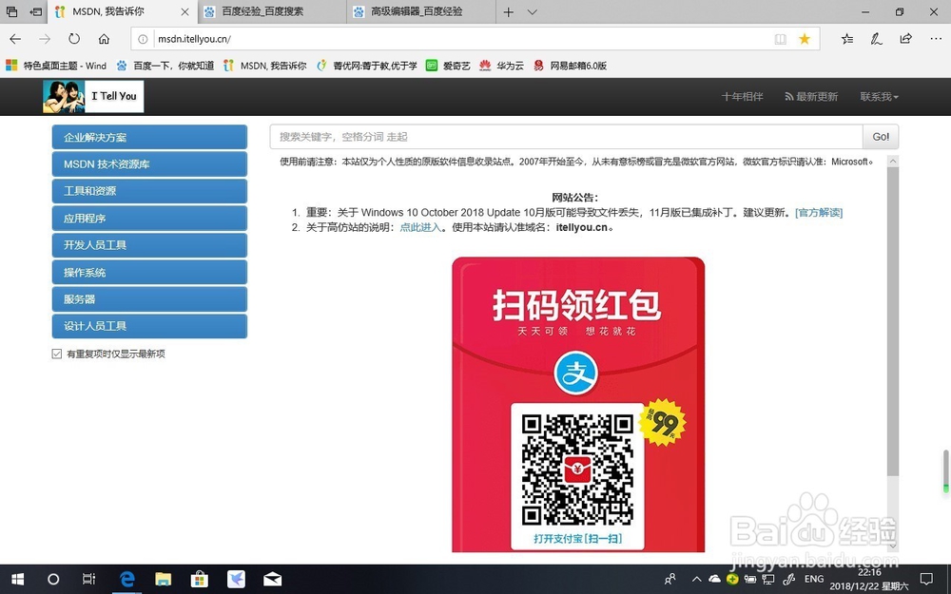Go to the browser home page
This screenshot has width=951, height=594.
(104, 39)
